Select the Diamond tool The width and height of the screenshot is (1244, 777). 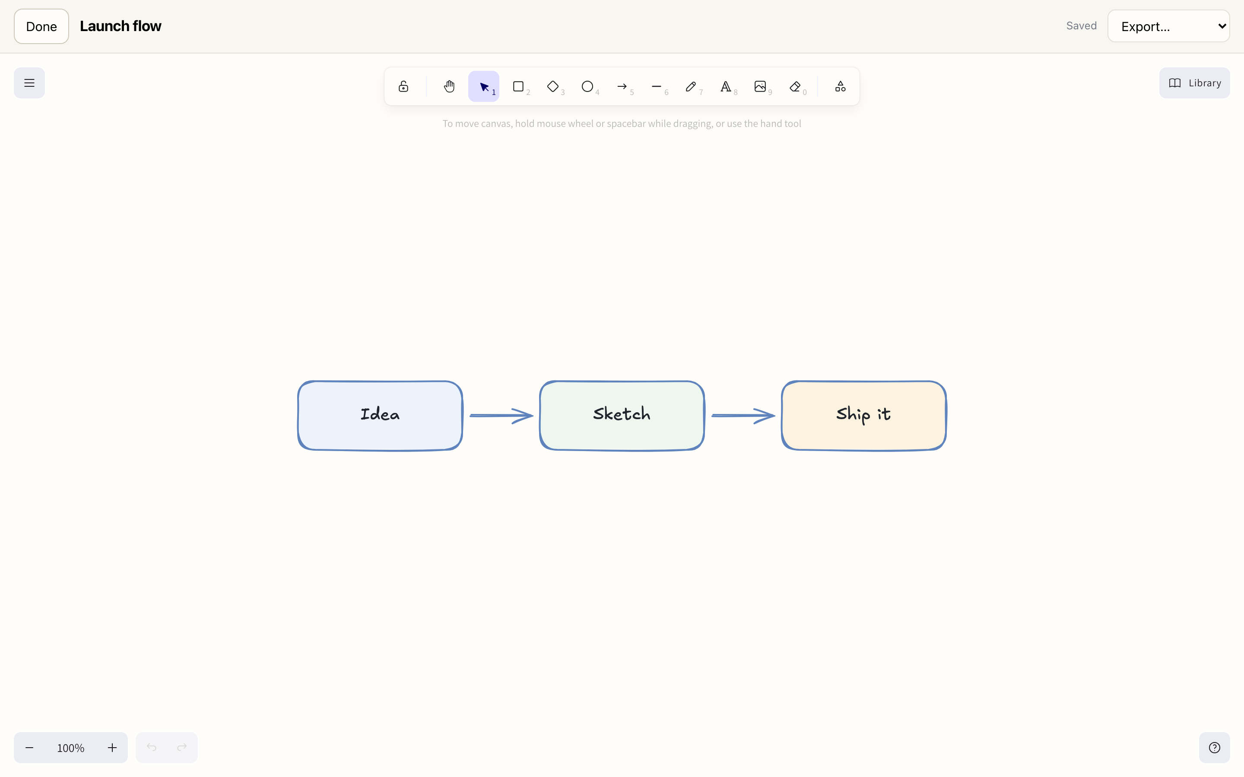(552, 86)
